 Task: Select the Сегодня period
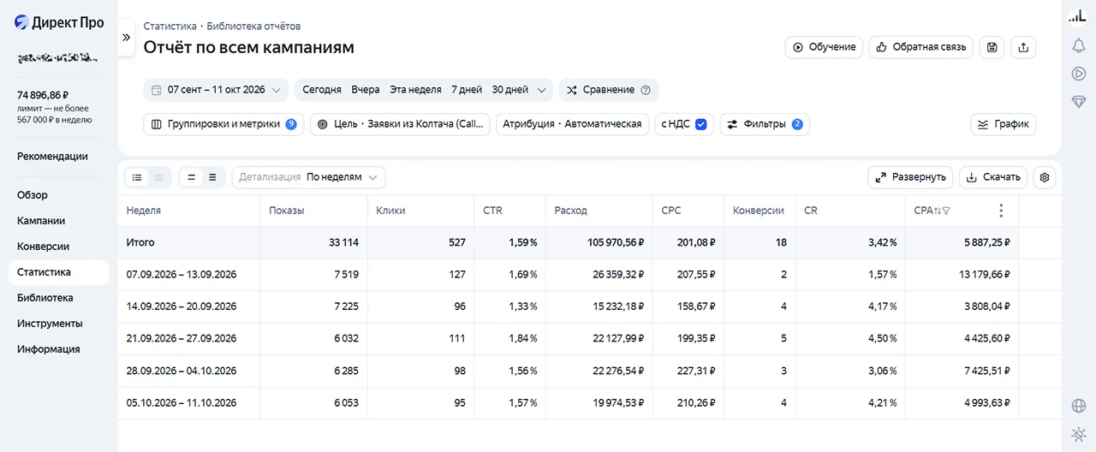[x=322, y=90]
